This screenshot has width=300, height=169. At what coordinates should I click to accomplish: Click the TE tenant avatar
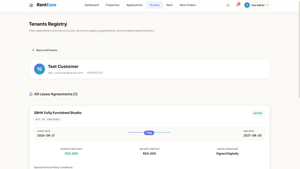pos(39,69)
